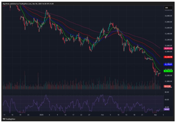Click date 22 on the time axis
The image size is (176, 123).
click(x=81, y=115)
